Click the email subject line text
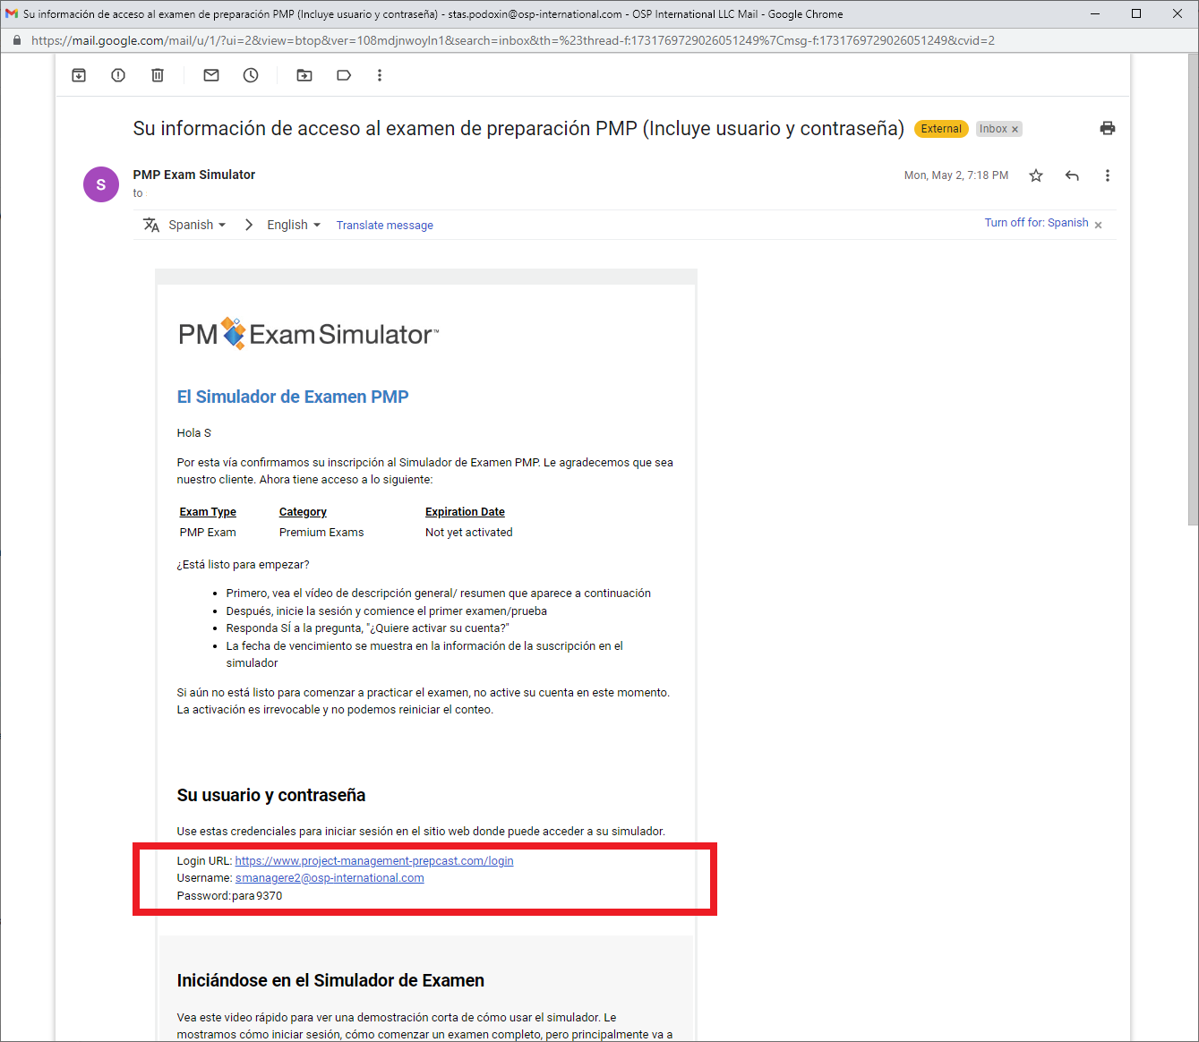The image size is (1199, 1042). click(x=518, y=129)
